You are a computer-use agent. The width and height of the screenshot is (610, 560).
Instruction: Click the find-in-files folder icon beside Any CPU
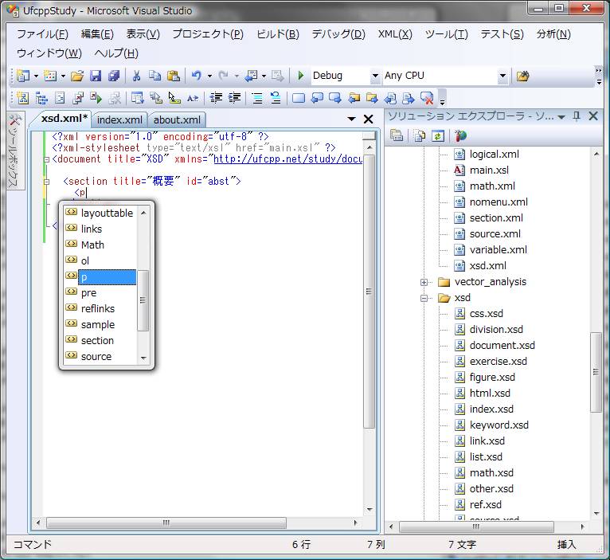click(522, 76)
